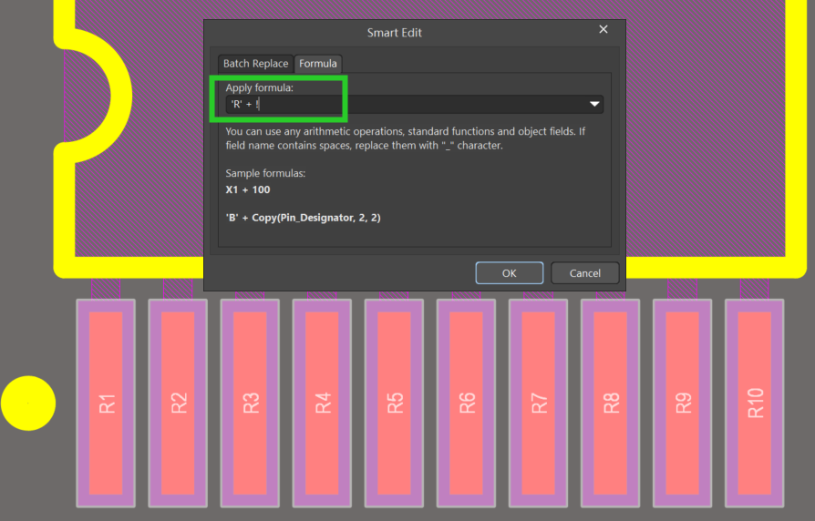The width and height of the screenshot is (815, 521).
Task: Switch to the Batch Replace tab
Action: pos(255,64)
